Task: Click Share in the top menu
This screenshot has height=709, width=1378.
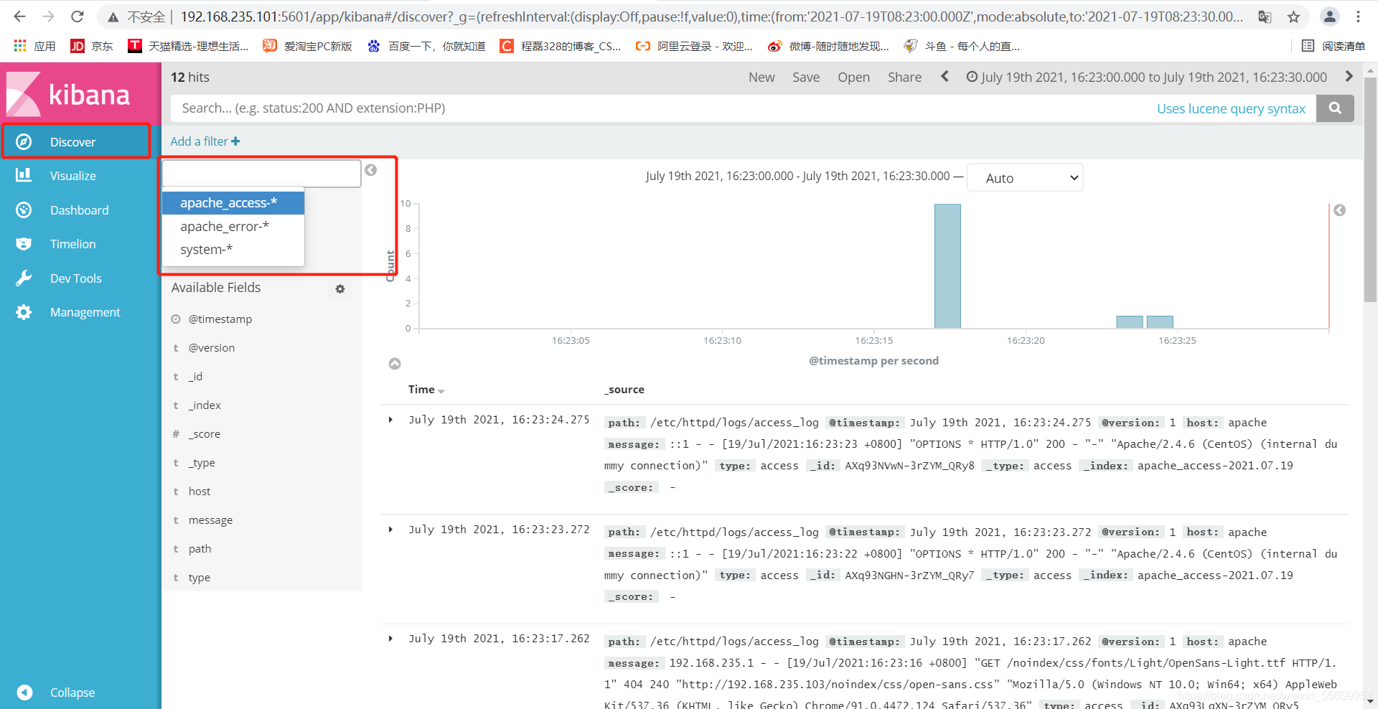Action: coord(904,78)
